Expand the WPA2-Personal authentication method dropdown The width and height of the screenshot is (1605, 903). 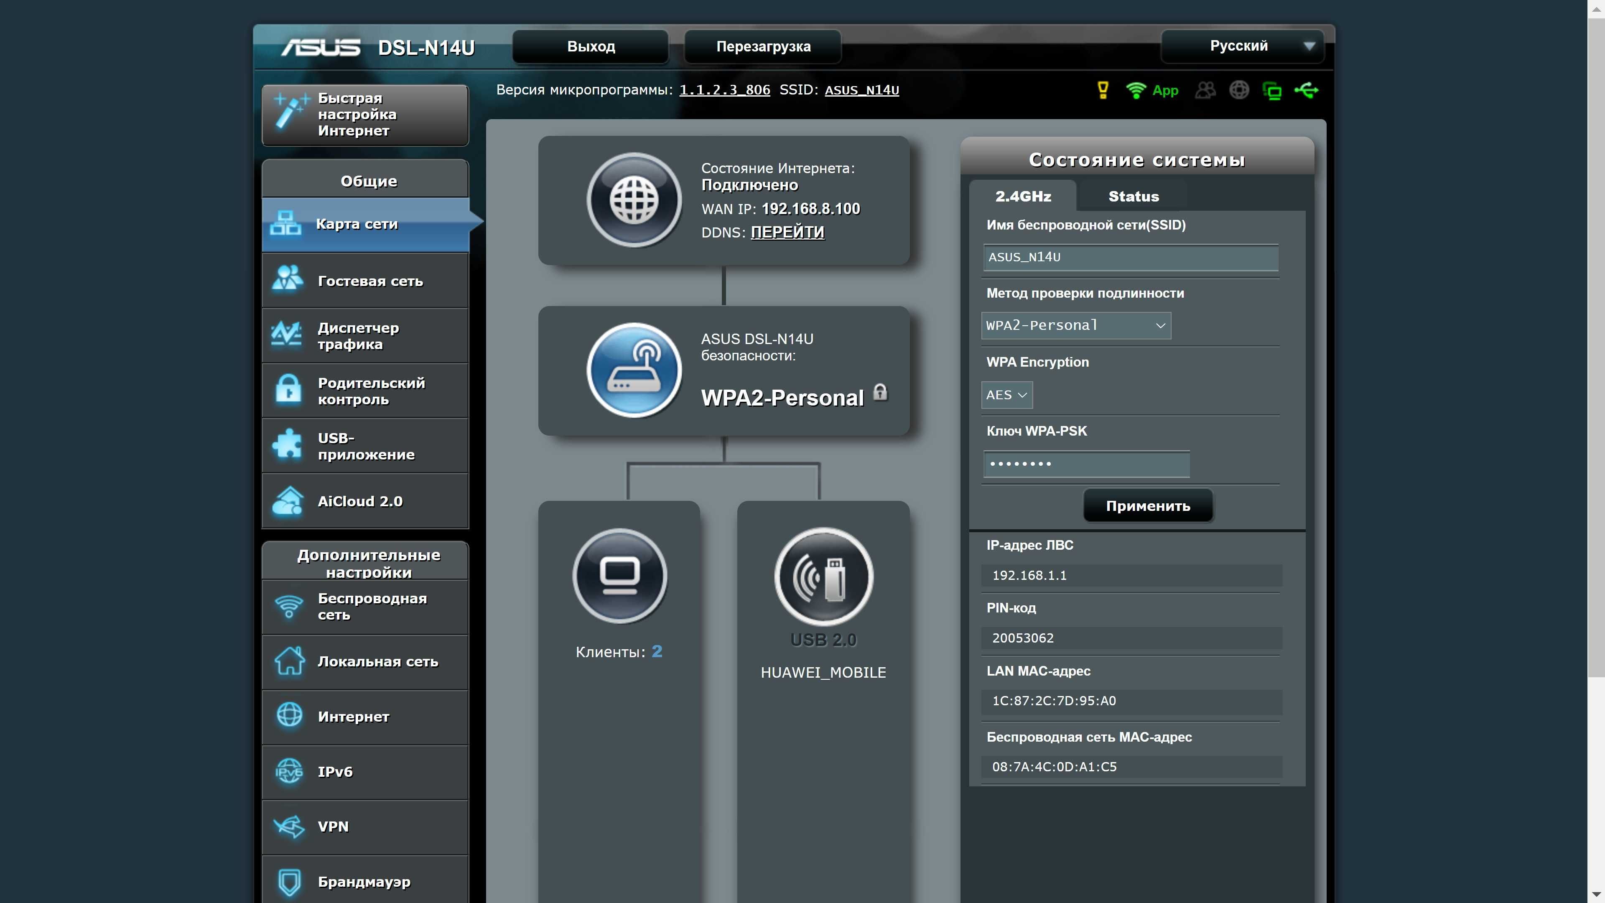coord(1075,325)
